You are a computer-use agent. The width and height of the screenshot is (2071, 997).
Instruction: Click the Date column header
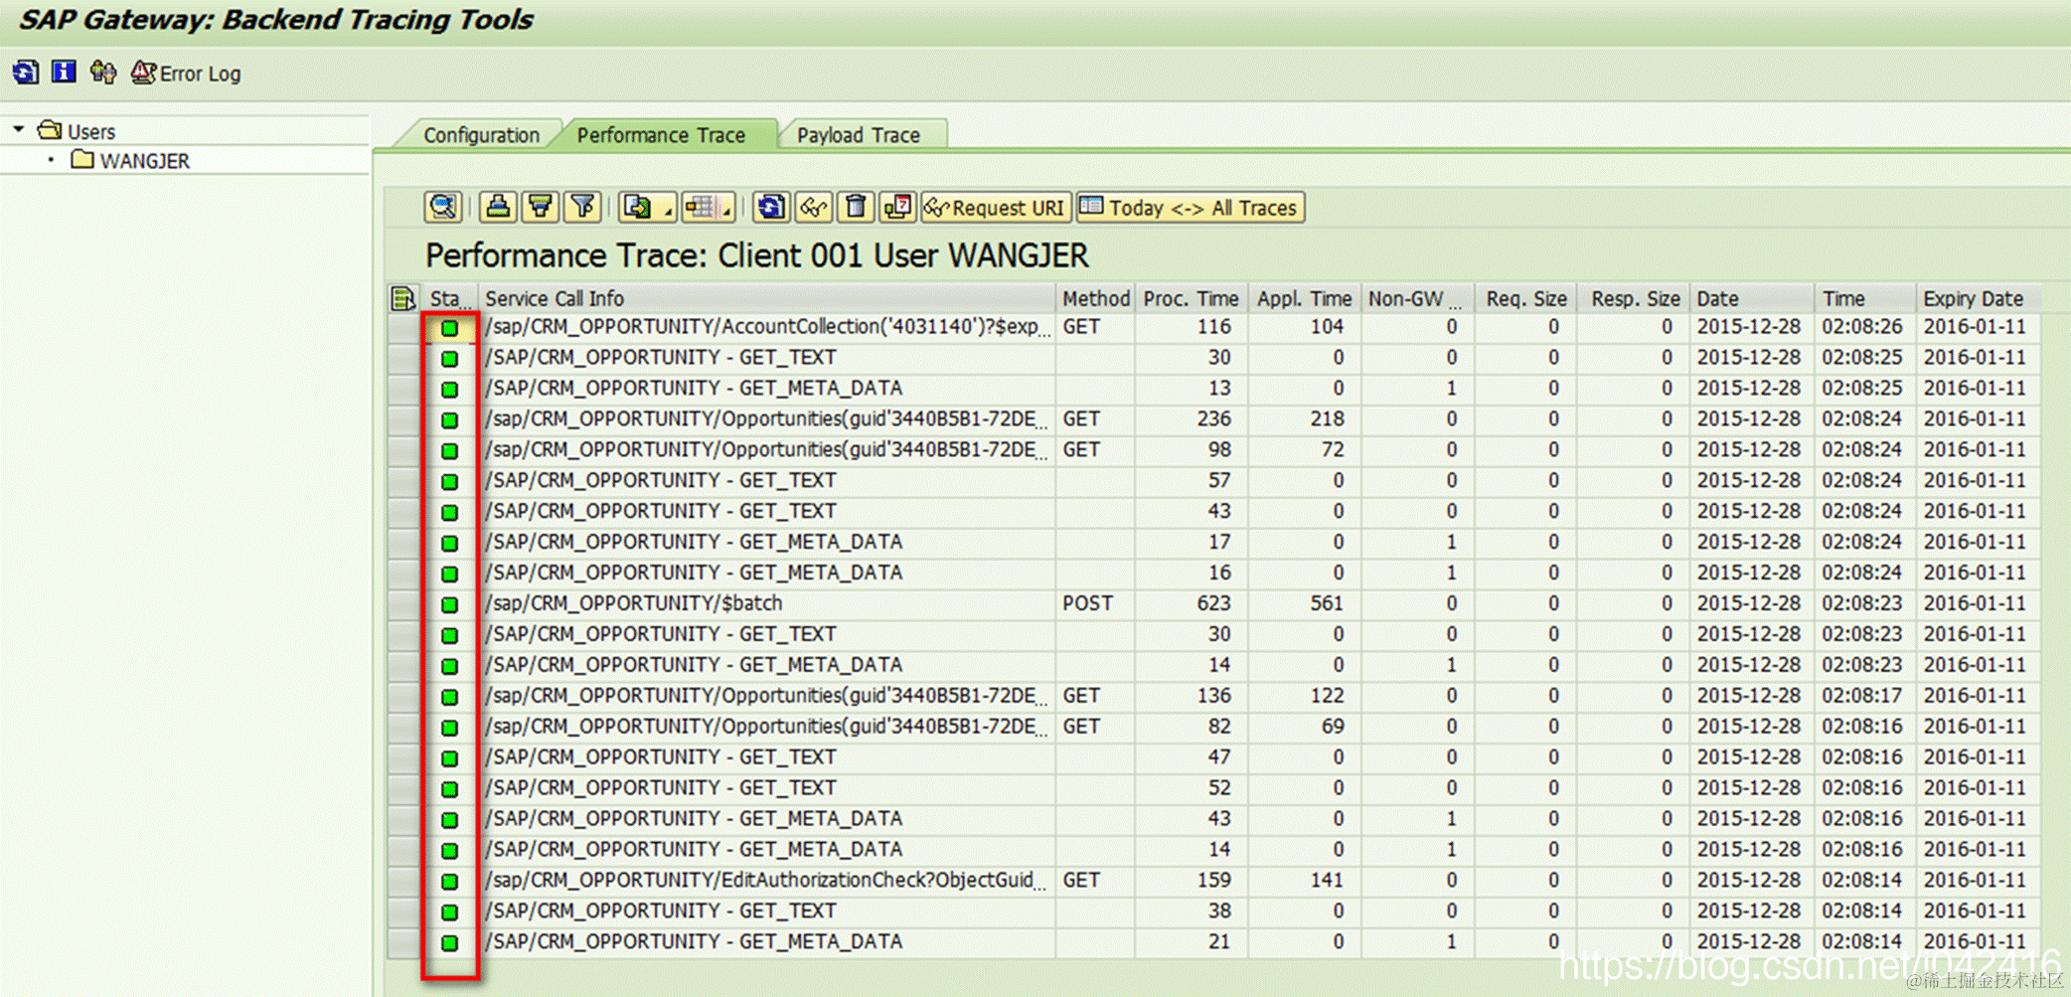1752,298
